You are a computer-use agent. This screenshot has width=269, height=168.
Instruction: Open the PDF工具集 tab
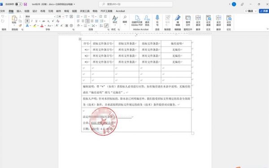(106, 11)
